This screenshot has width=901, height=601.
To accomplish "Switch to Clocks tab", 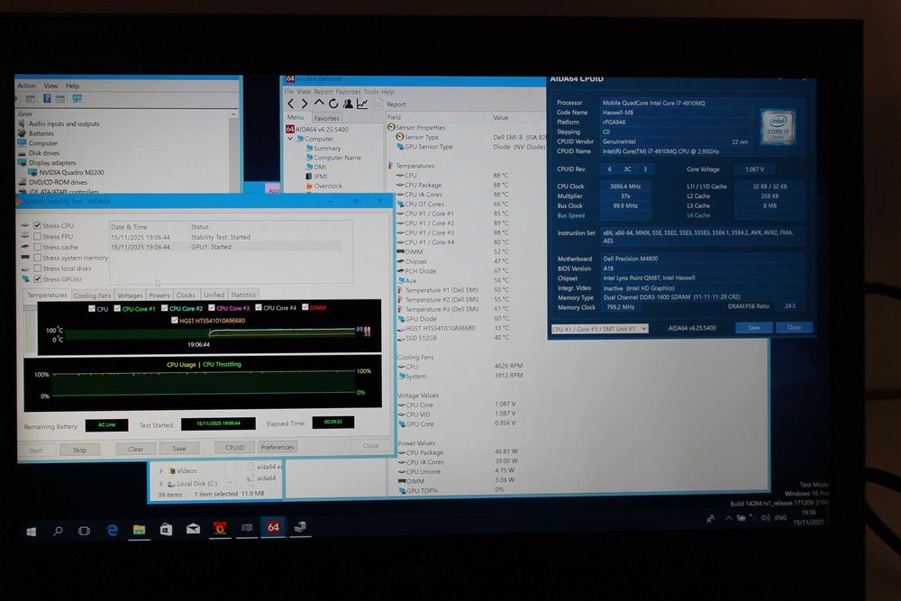I will tap(186, 295).
